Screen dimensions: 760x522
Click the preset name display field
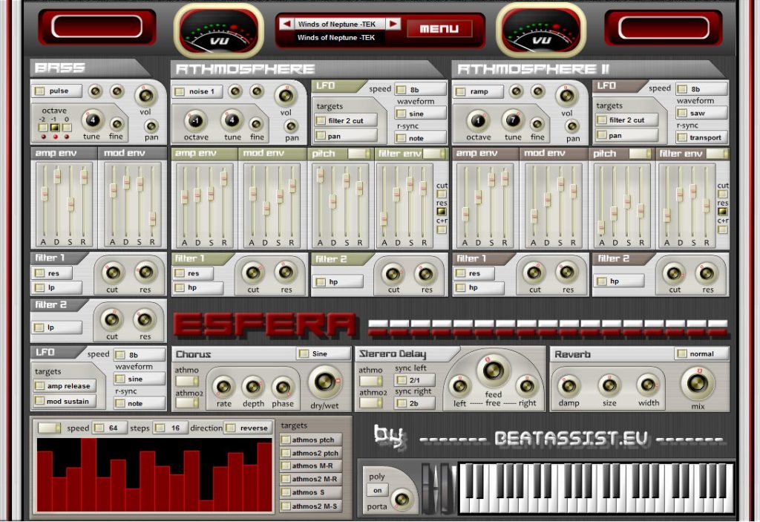coord(336,24)
